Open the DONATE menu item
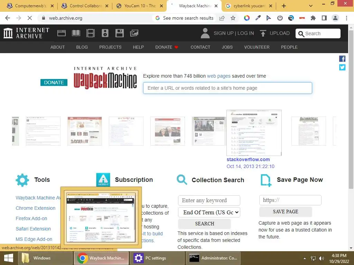 point(167,47)
